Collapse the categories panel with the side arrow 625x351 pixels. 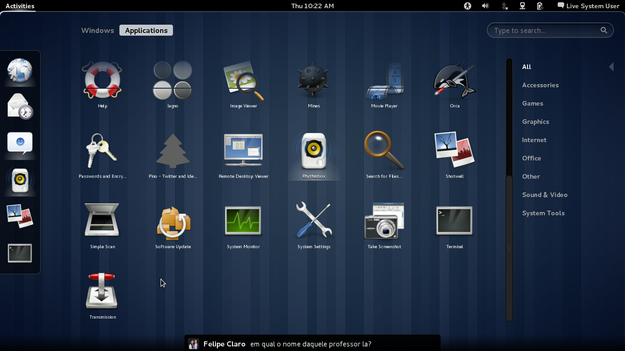612,66
